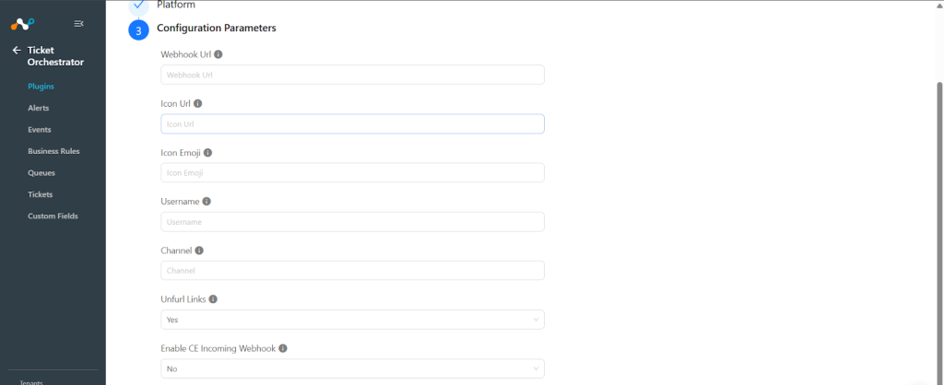Click the Webhook Url input field
944x385 pixels.
(x=352, y=76)
